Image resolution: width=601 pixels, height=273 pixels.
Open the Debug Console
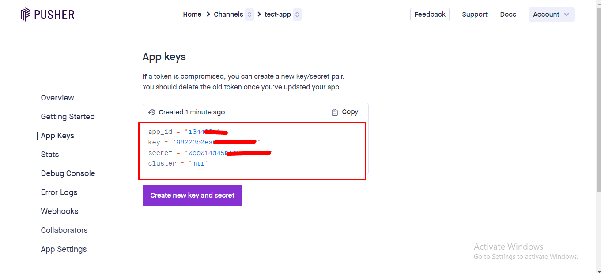68,173
